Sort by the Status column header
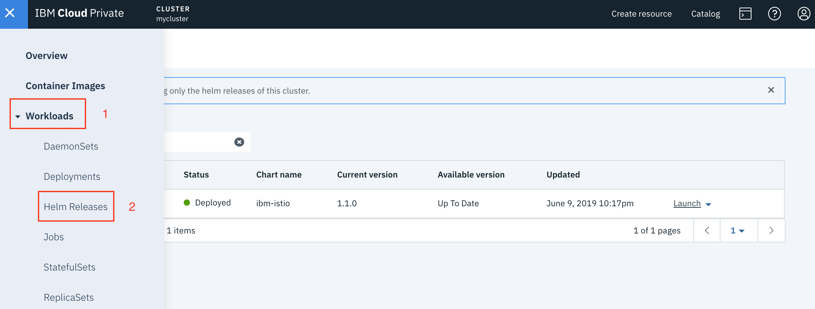Screen dimensions: 815x309 [196, 175]
